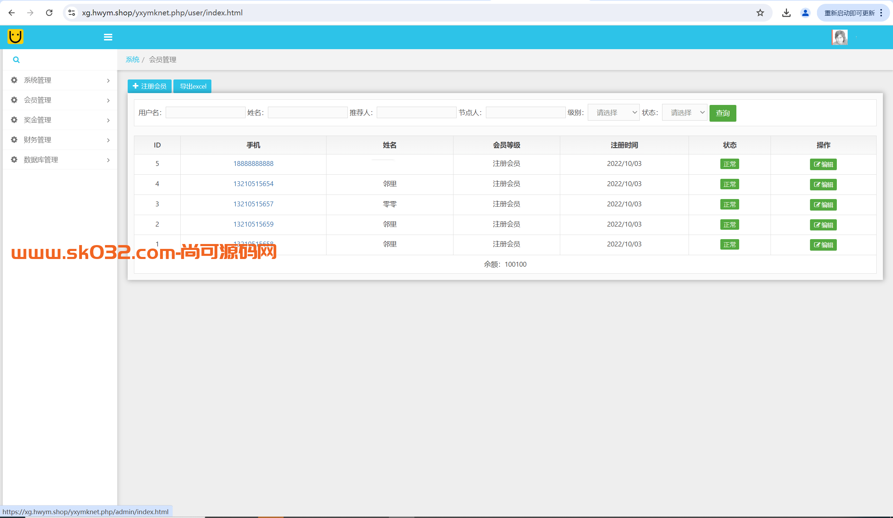Click 手机 column header

tap(253, 145)
